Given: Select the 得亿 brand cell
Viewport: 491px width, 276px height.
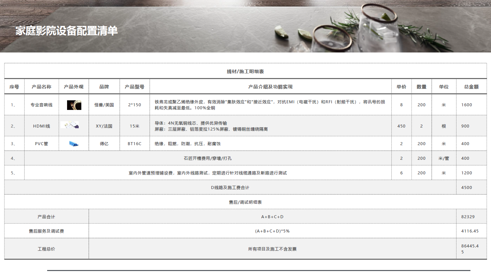Looking at the screenshot, I should (x=104, y=144).
